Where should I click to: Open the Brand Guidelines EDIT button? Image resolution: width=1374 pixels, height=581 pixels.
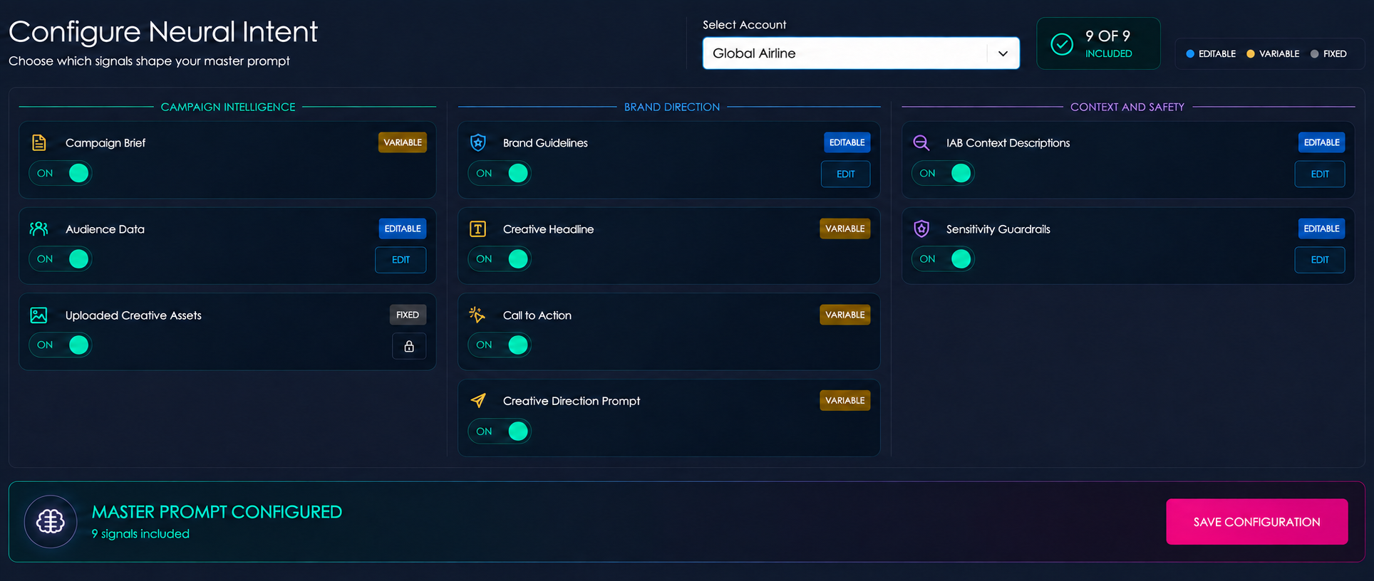coord(845,174)
